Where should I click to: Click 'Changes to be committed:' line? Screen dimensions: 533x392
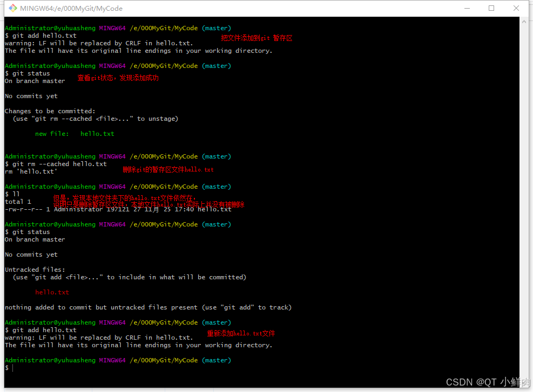(50, 111)
